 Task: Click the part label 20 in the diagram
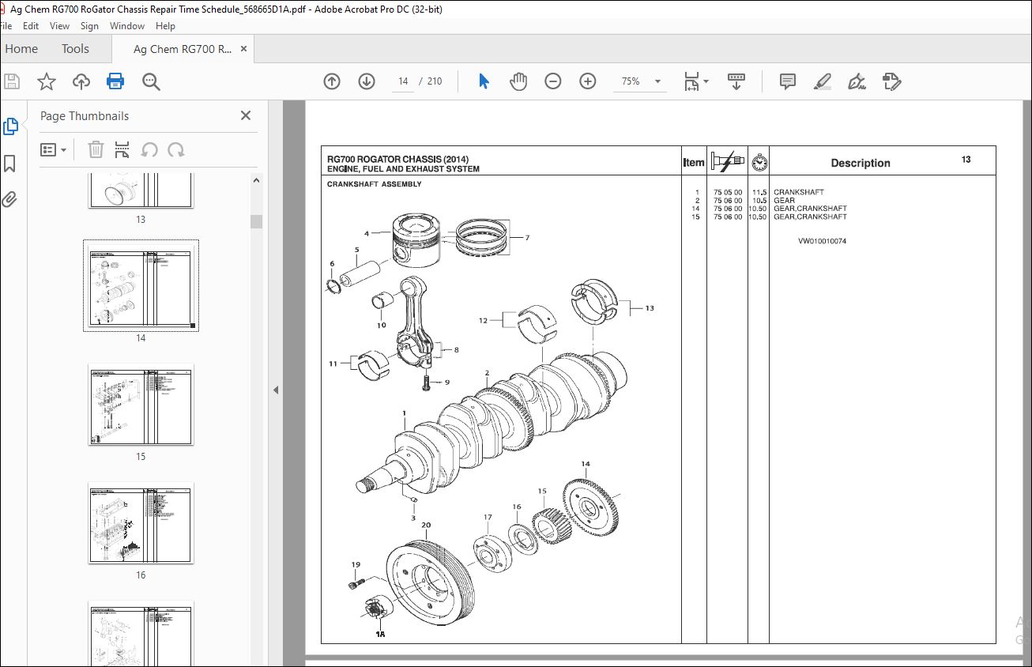[x=426, y=525]
